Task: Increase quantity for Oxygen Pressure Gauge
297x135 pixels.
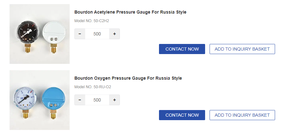Action: tap(114, 100)
